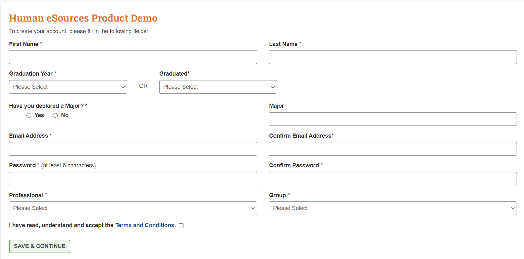This screenshot has width=524, height=259.
Task: Click the SAVE & CONTINUE button
Action: point(40,246)
